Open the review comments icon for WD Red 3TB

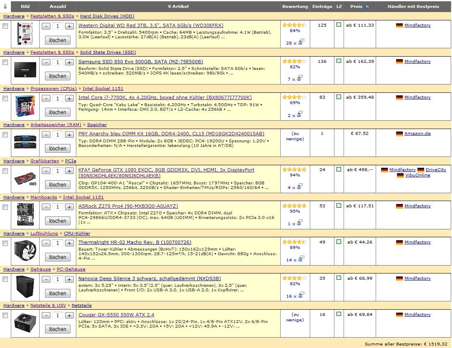(301, 42)
